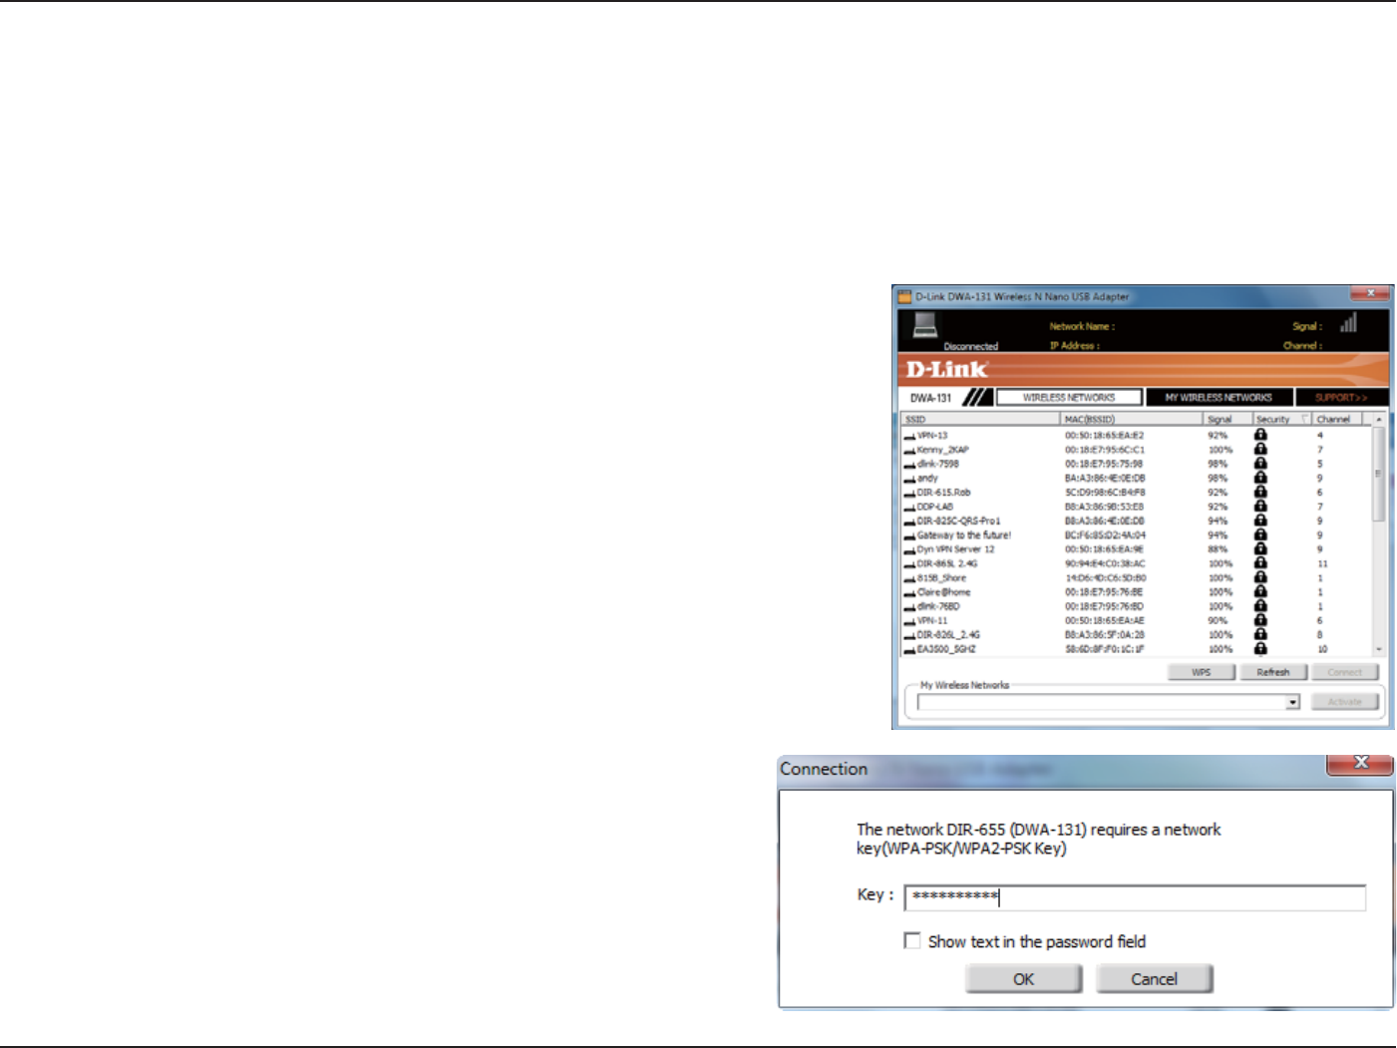The width and height of the screenshot is (1397, 1048).
Task: Click the 88% signal value
Action: (1218, 549)
